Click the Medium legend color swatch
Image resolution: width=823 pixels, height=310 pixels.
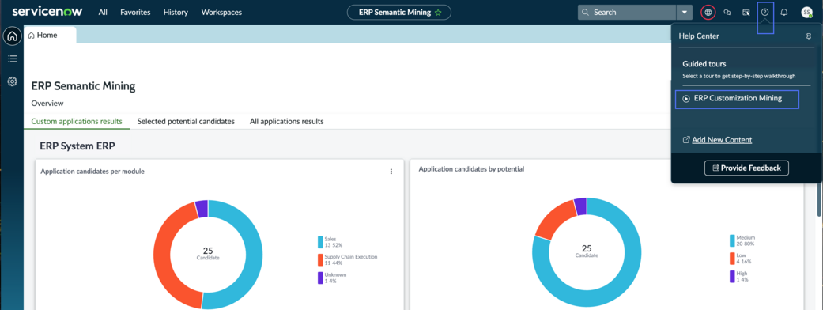tap(732, 240)
